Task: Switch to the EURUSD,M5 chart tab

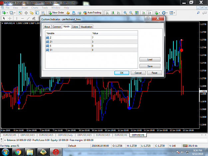Action: click(x=10, y=135)
